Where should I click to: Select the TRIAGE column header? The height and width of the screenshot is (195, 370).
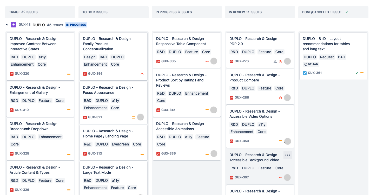23,12
